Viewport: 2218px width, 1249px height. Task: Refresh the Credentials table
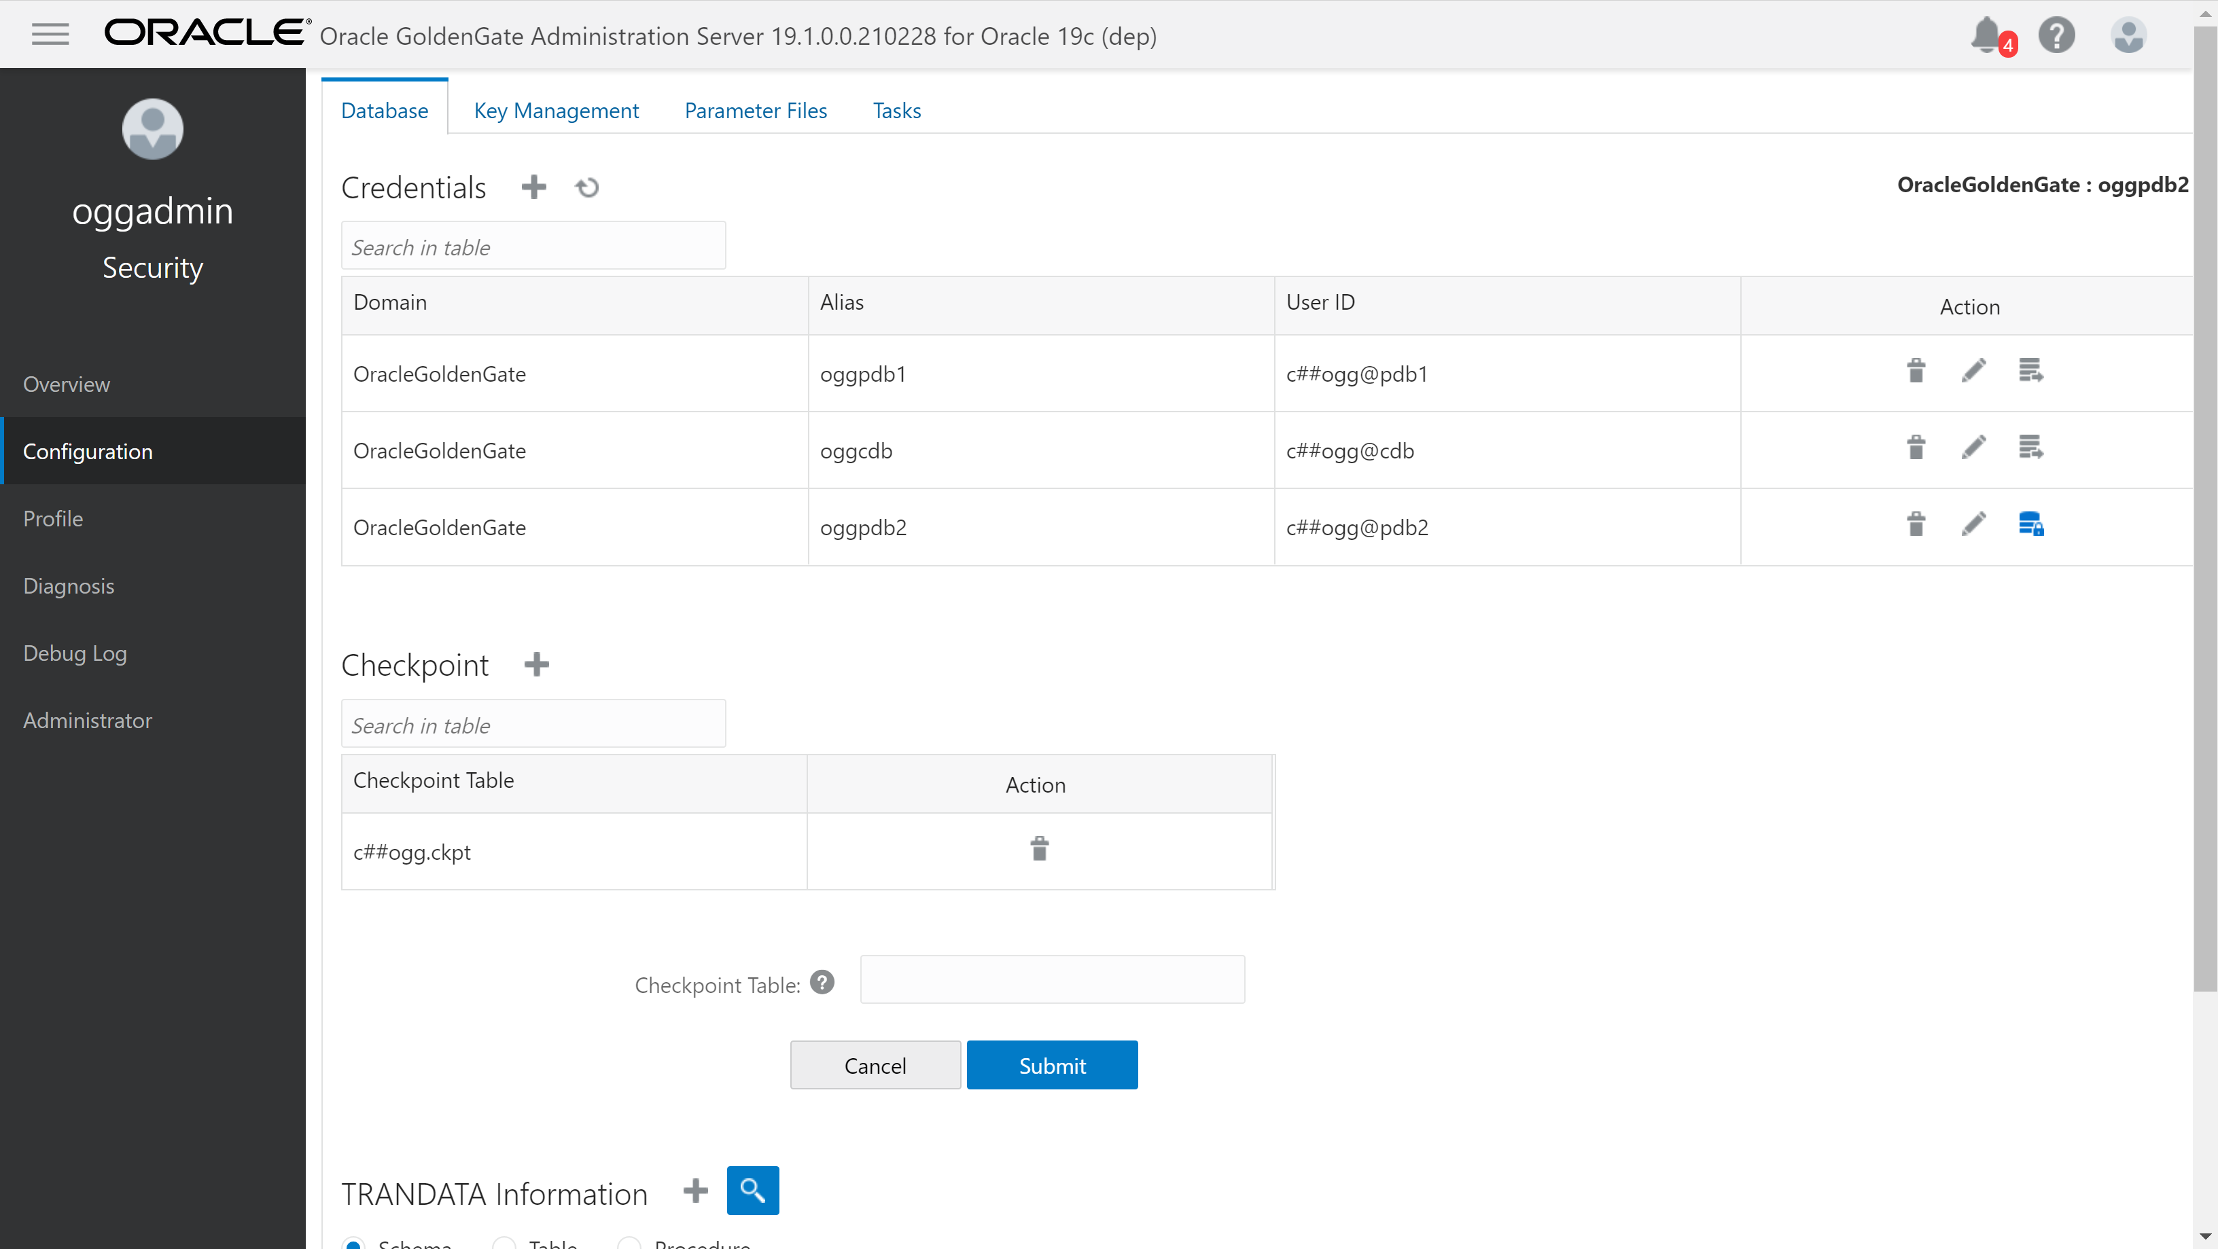(x=587, y=187)
